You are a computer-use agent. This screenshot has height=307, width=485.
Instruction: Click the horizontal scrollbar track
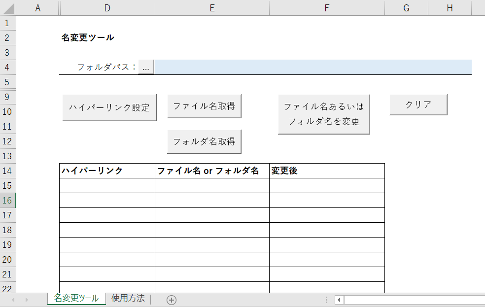click(x=415, y=300)
